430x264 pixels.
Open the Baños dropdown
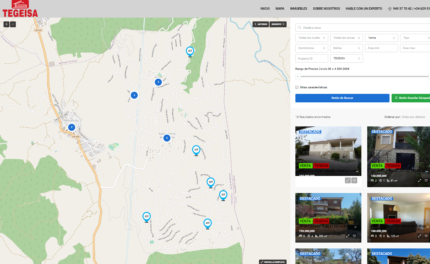point(347,48)
